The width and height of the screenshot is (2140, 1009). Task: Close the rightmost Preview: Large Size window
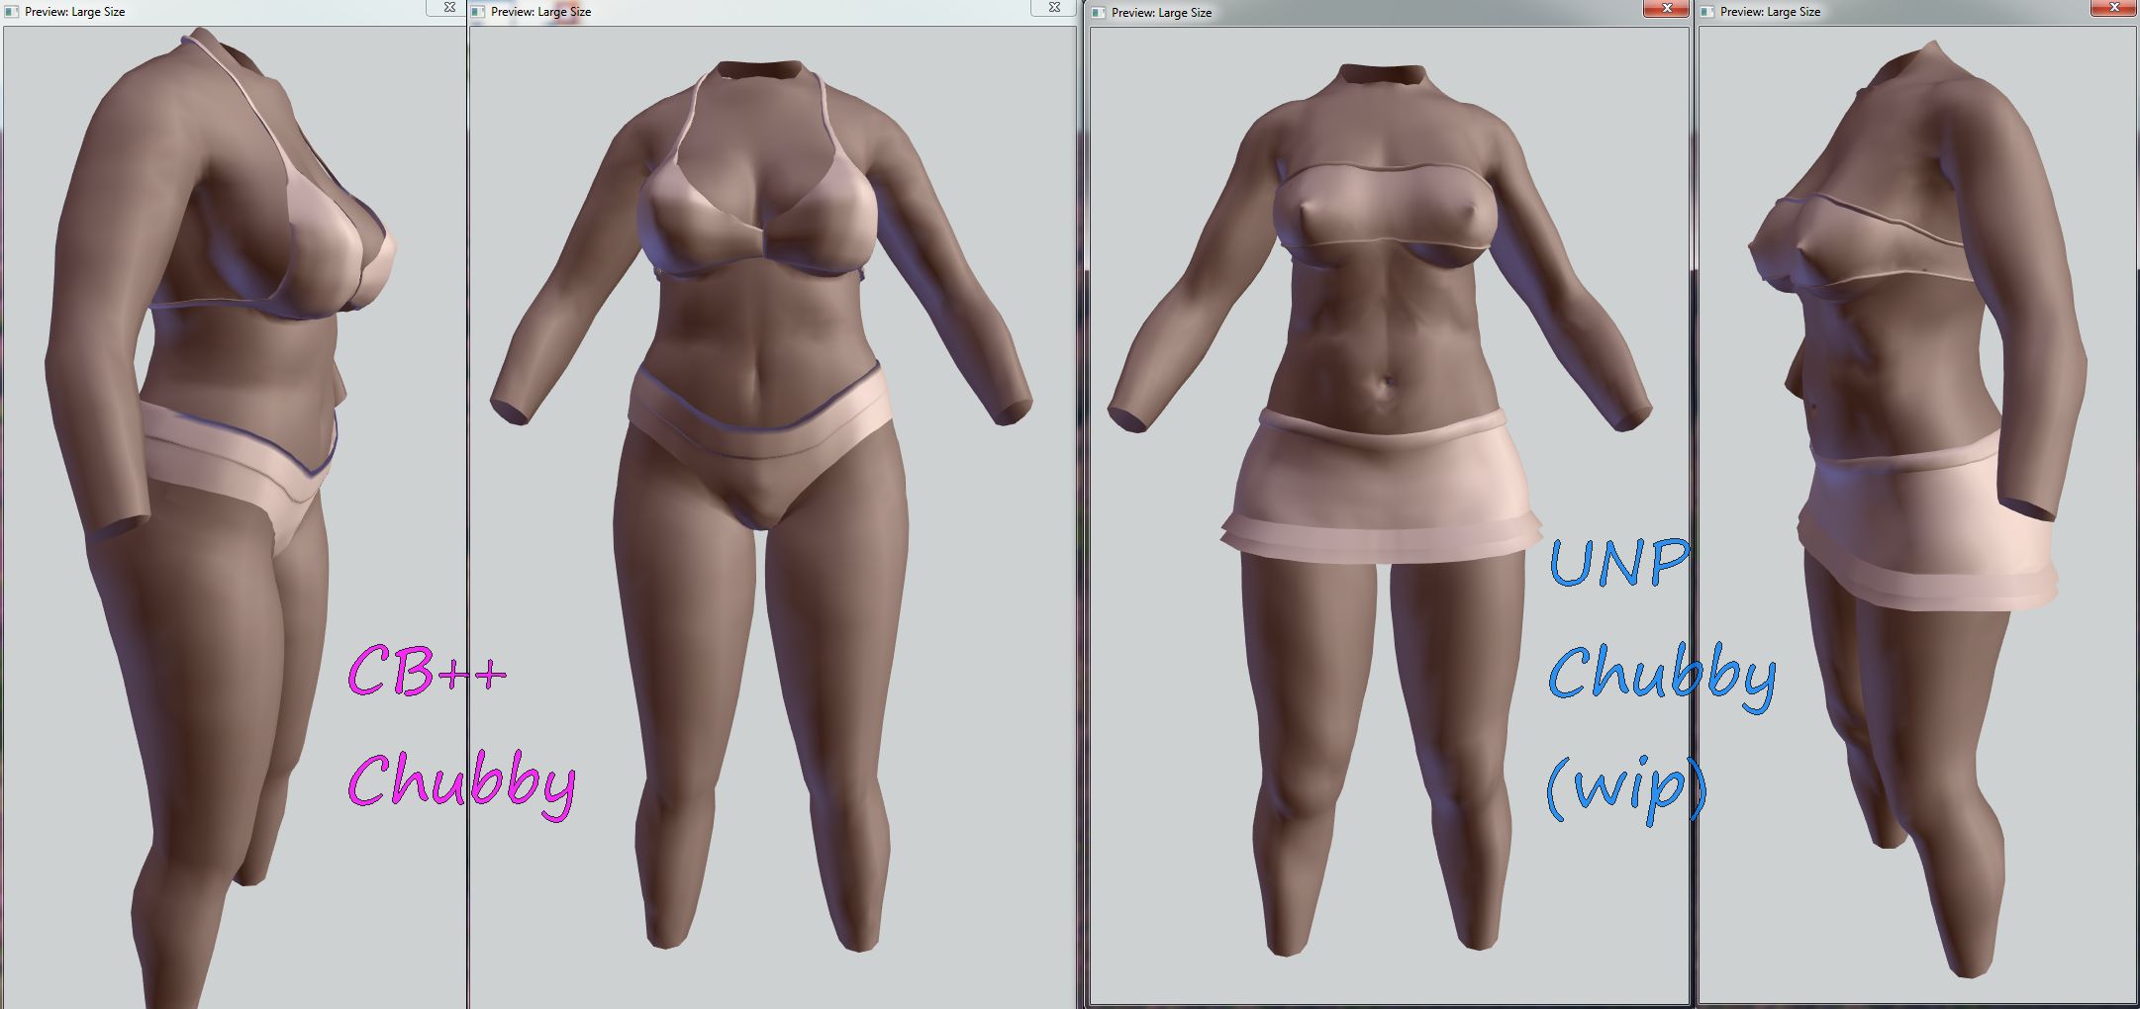point(2113,8)
